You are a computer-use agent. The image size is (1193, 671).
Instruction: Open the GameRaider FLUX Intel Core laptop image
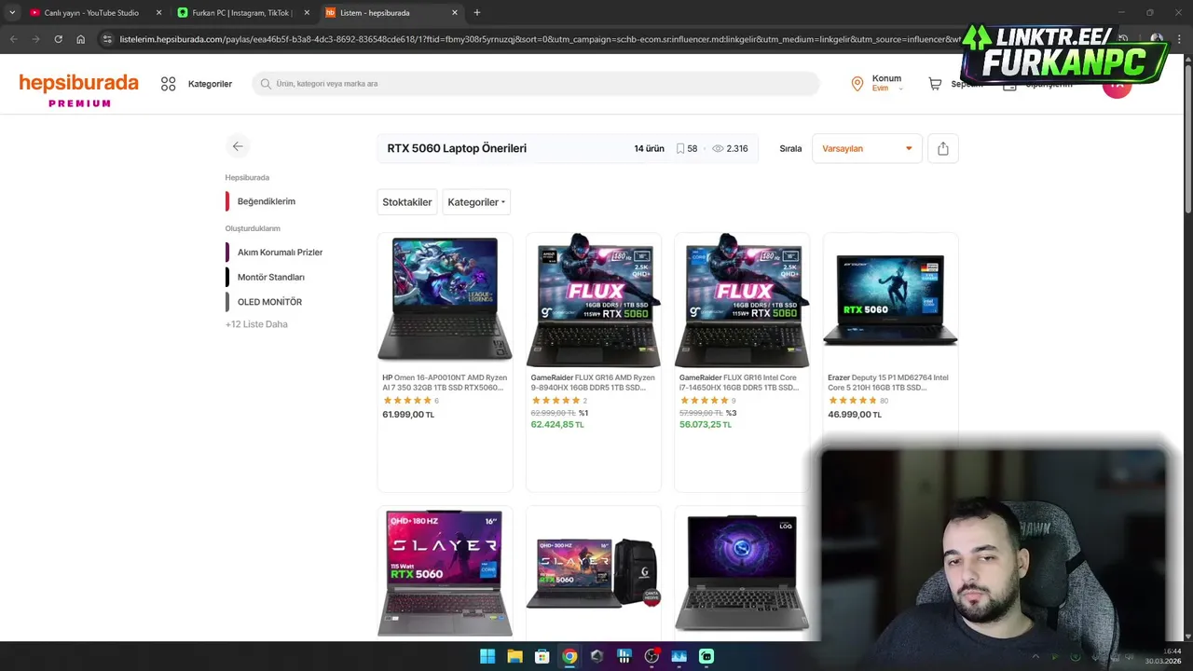pos(742,300)
